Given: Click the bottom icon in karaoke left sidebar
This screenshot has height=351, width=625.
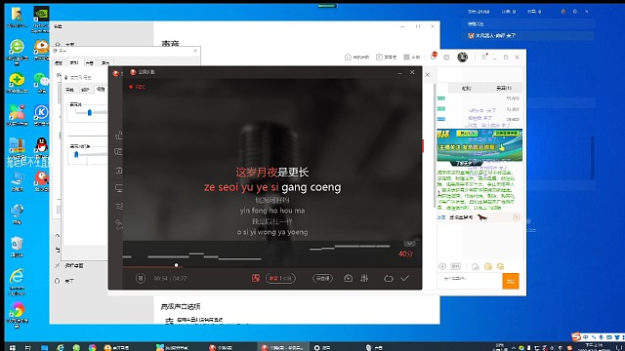Looking at the screenshot, I should pos(119,225).
